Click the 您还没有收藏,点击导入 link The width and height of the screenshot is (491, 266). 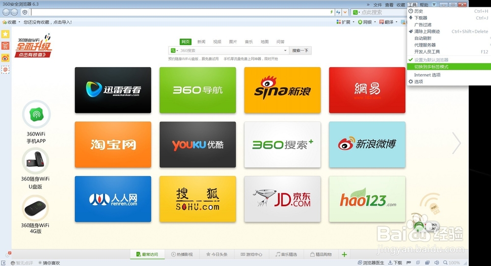48,22
